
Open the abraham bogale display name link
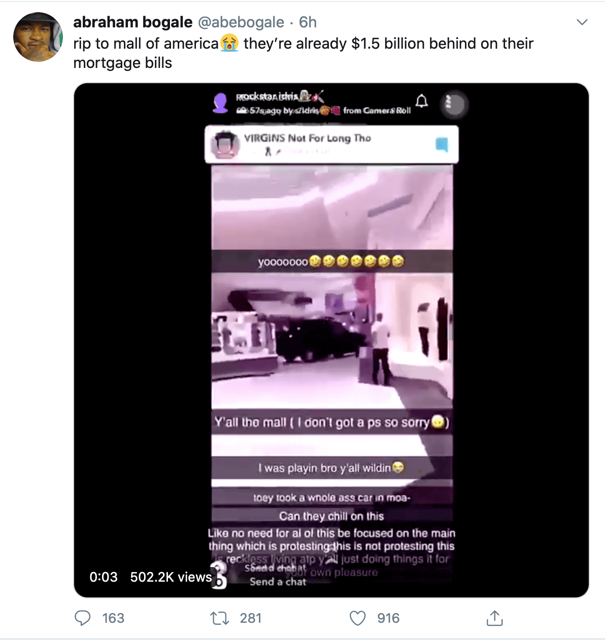[133, 22]
